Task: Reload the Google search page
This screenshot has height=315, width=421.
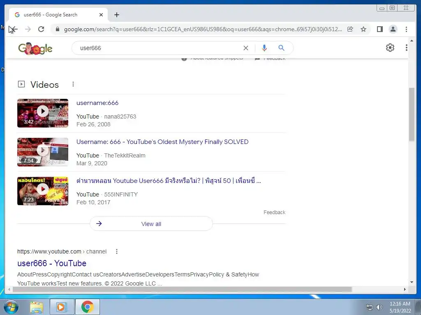Action: pyautogui.click(x=41, y=29)
